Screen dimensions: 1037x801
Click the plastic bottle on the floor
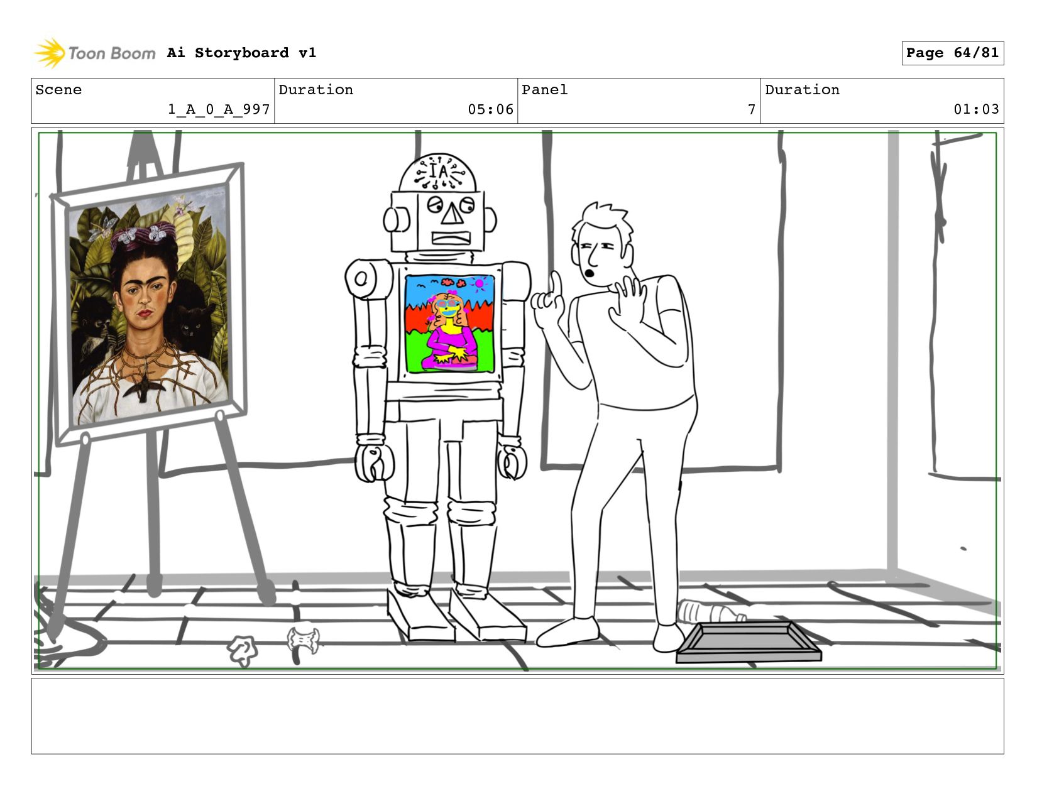[x=711, y=611]
